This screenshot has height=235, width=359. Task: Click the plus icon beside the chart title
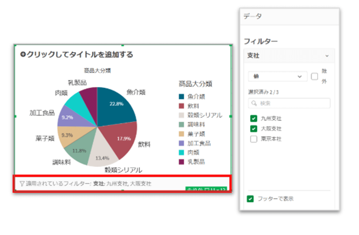point(23,55)
